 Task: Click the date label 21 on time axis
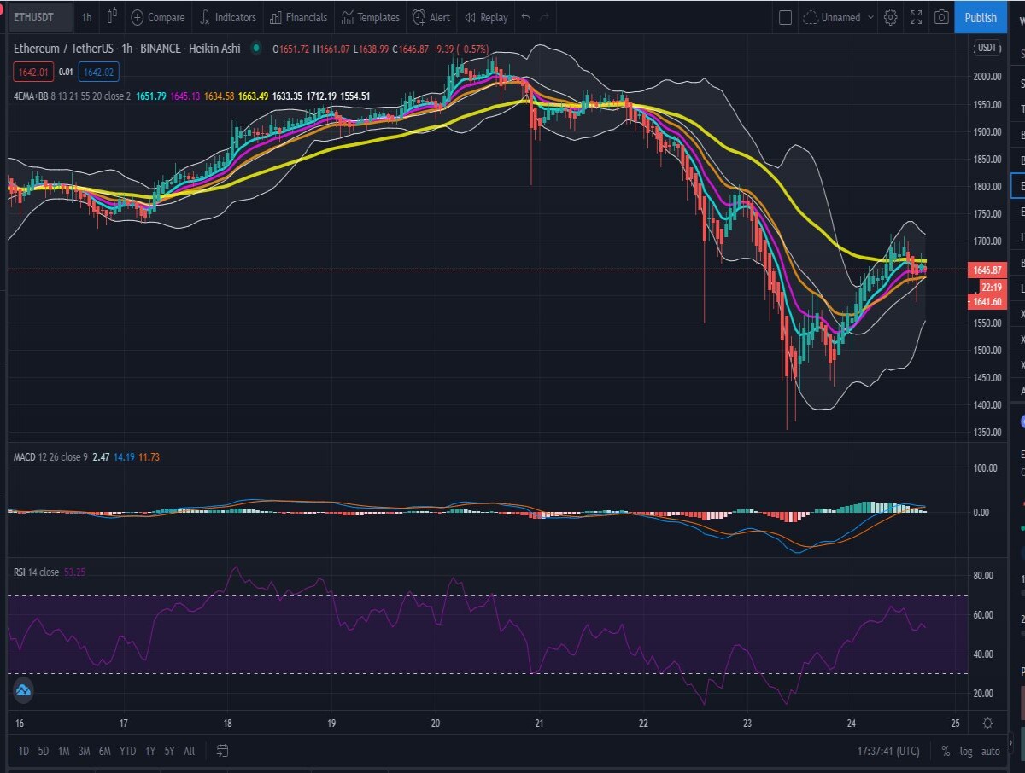539,724
